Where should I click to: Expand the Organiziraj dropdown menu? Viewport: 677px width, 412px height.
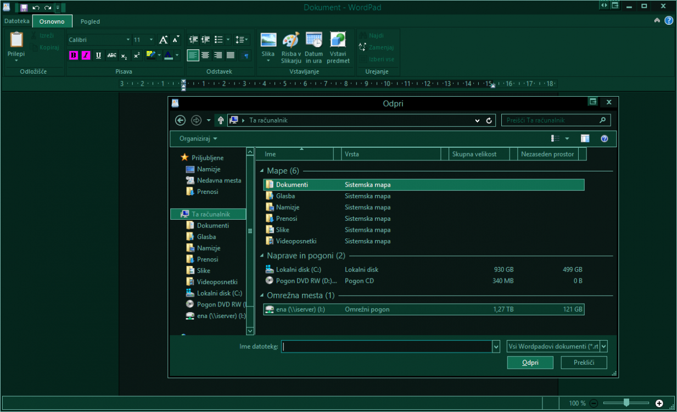pos(198,139)
